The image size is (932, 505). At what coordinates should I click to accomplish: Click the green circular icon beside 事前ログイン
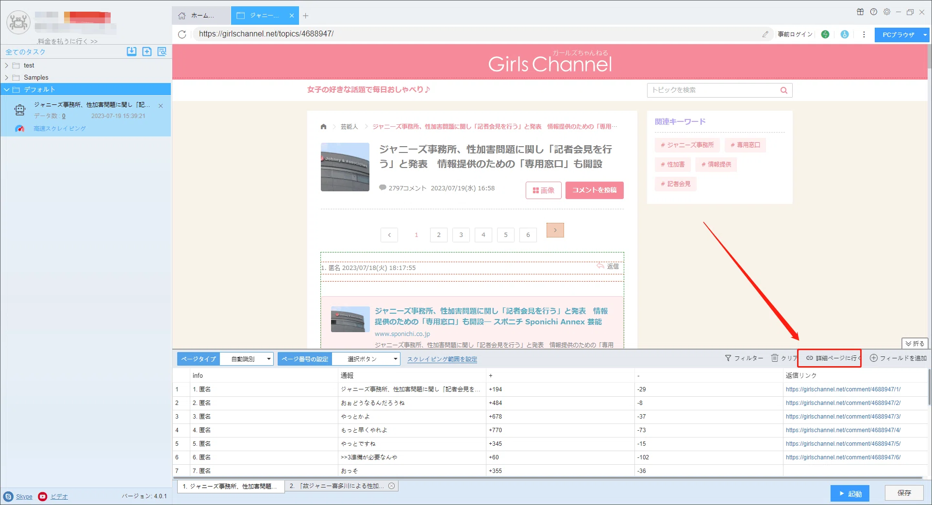[x=825, y=34]
